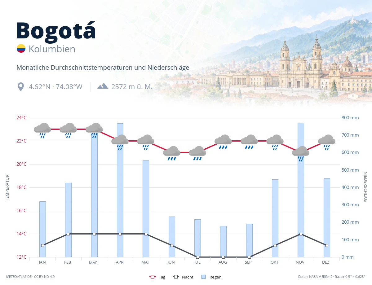This screenshot has width=372, height=285.
Task: Click the TEMPERATUR axis title
Action: (x=7, y=188)
